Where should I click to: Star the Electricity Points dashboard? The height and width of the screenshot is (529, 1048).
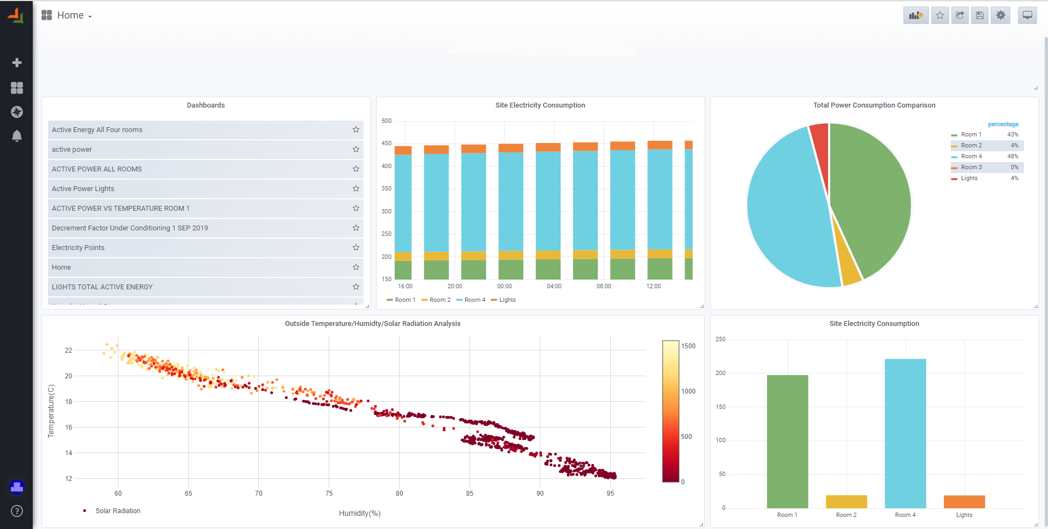pos(356,247)
